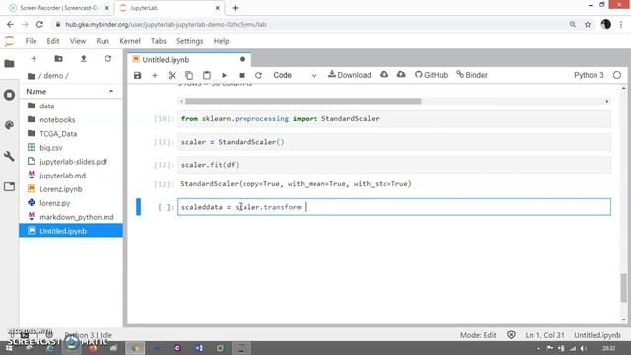Open the Kernel menu

pos(130,41)
